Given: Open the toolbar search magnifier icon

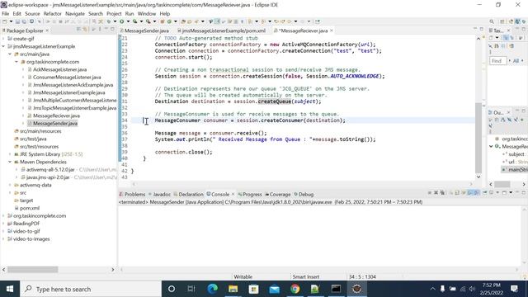Looking at the screenshot, I should point(492,21).
